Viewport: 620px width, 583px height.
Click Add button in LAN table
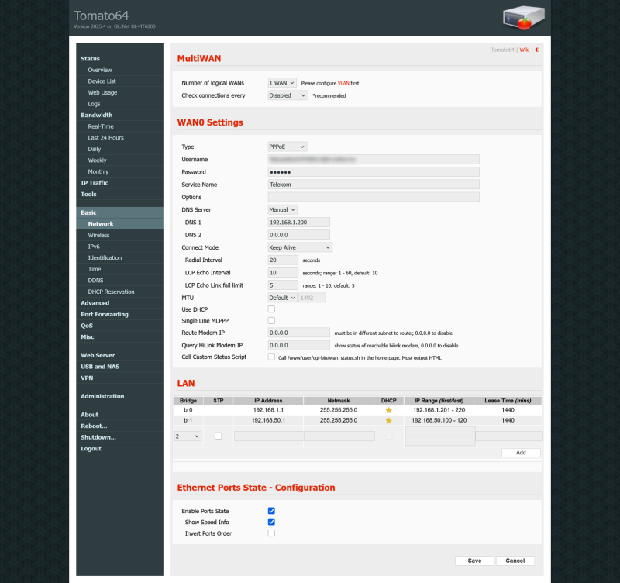521,453
